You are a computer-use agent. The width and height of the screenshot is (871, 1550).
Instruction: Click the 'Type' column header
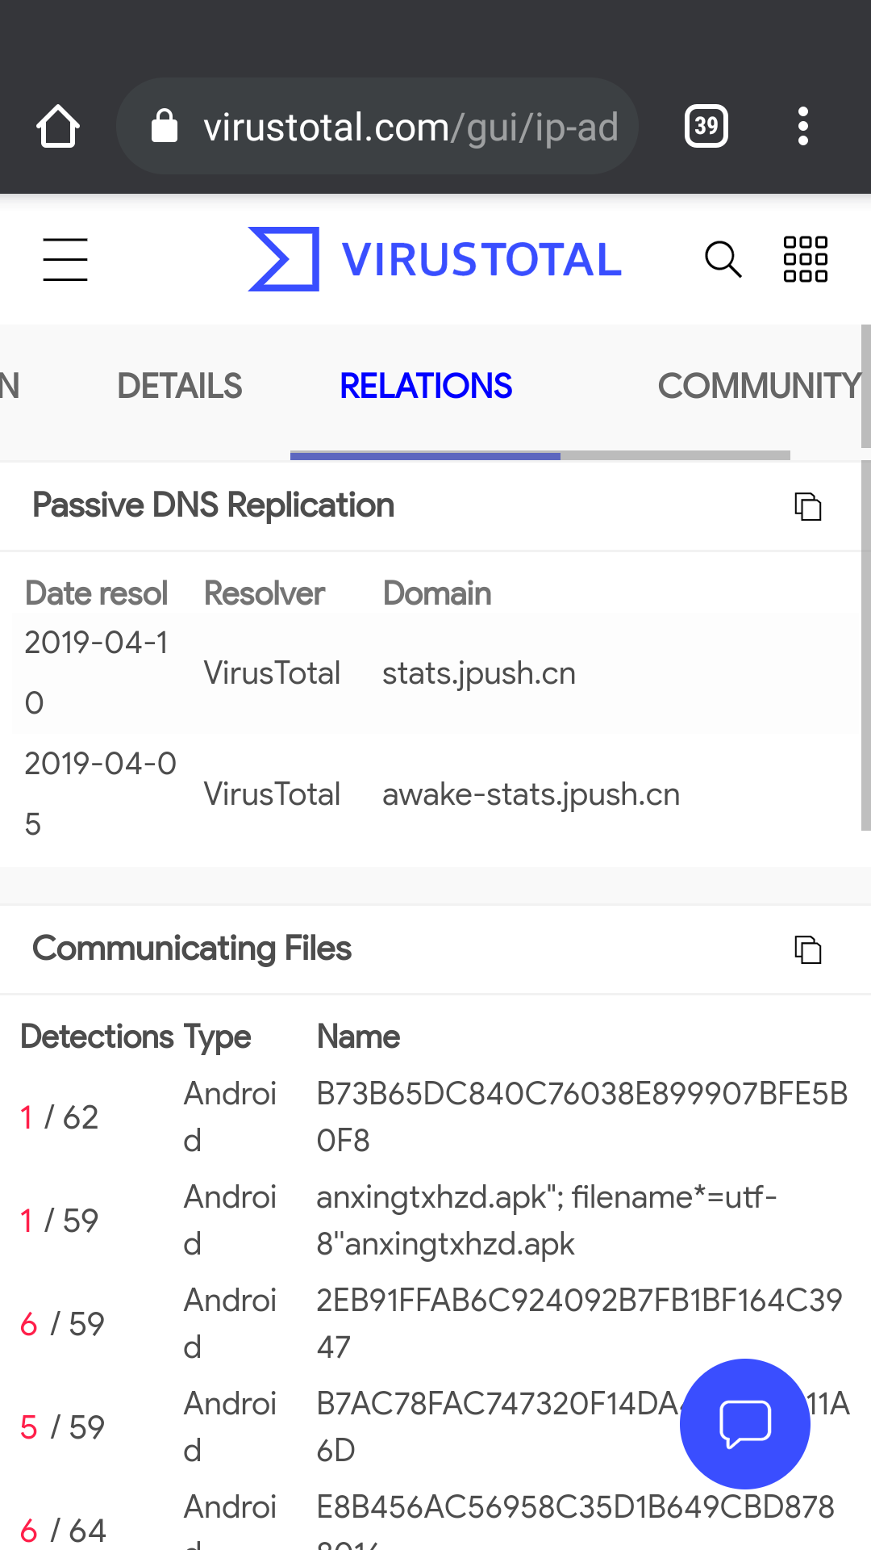(x=218, y=1037)
